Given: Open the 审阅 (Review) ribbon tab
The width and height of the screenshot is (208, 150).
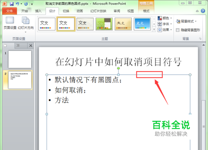Looking at the screenshot, I should click(x=117, y=11).
